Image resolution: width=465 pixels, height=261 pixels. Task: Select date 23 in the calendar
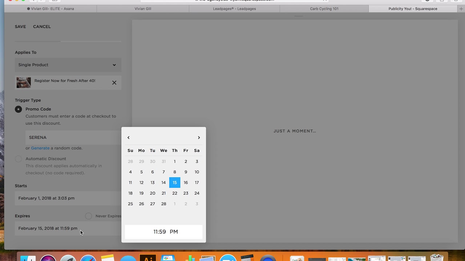click(x=186, y=193)
